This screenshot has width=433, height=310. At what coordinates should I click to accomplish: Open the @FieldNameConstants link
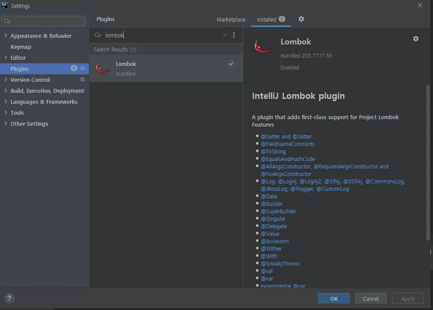click(288, 144)
